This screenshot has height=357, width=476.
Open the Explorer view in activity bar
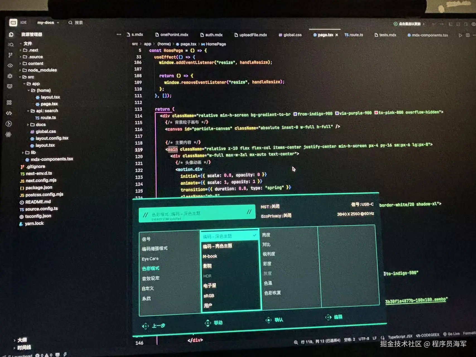click(11, 35)
